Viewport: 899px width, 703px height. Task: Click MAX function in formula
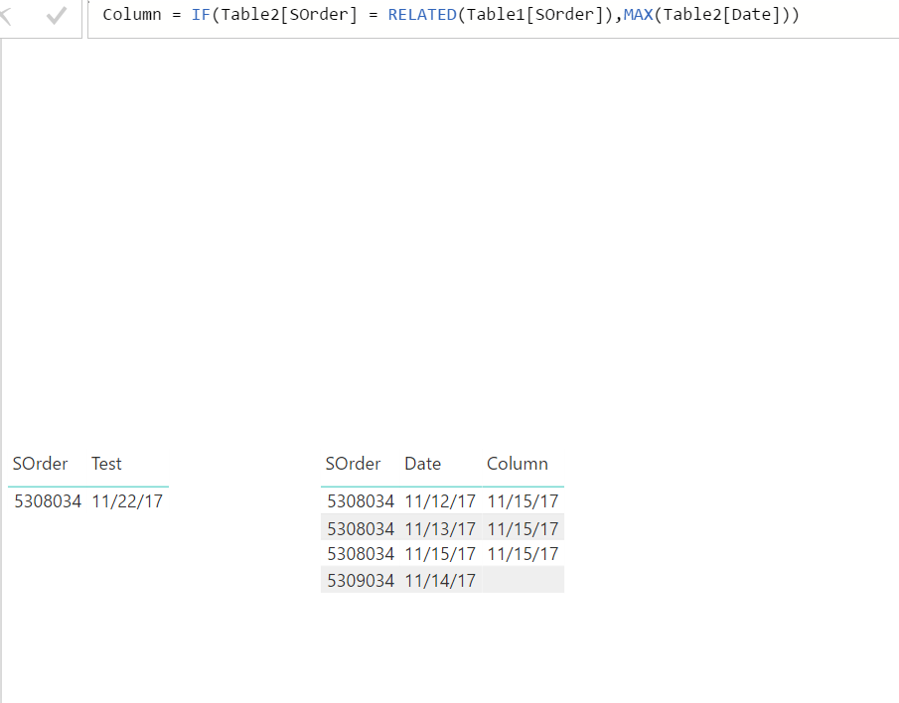[638, 14]
